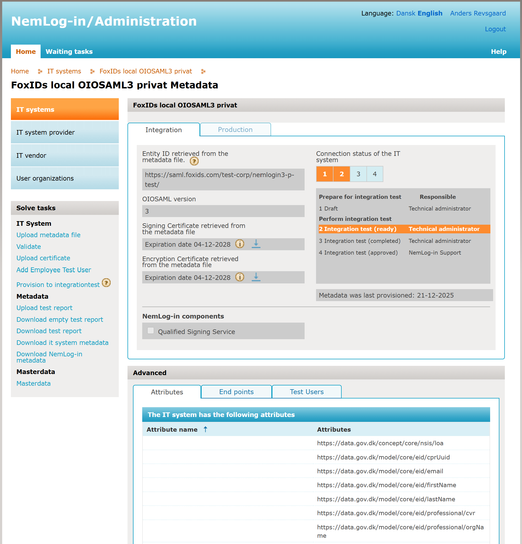Open the Test Users tab
Screen dimensions: 522x544
coord(306,392)
